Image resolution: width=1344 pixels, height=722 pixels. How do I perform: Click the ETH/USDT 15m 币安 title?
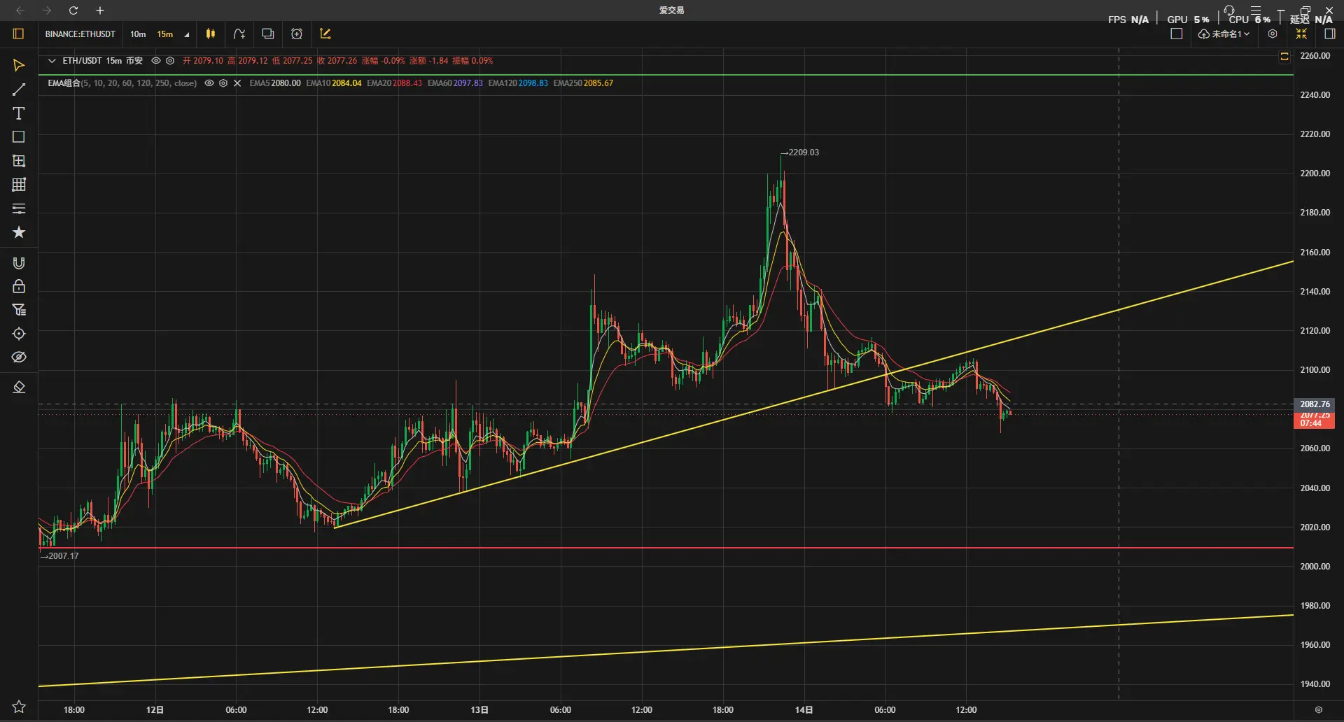coord(102,61)
